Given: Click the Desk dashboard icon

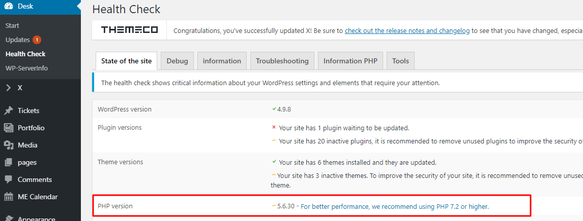Looking at the screenshot, I should (8, 6).
